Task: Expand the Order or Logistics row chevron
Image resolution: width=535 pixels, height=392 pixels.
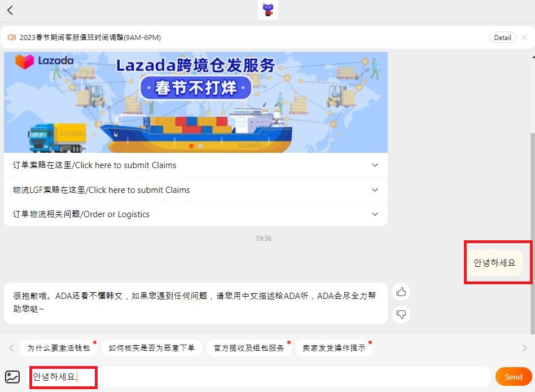Action: [x=375, y=214]
